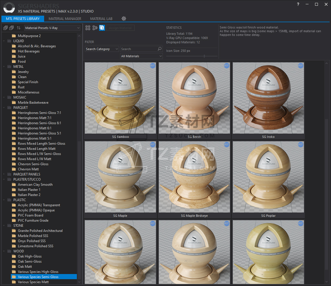Screen dimensions: 331x286
Task: Select the Various Species Semi-Gloss folder
Action: coord(44,277)
